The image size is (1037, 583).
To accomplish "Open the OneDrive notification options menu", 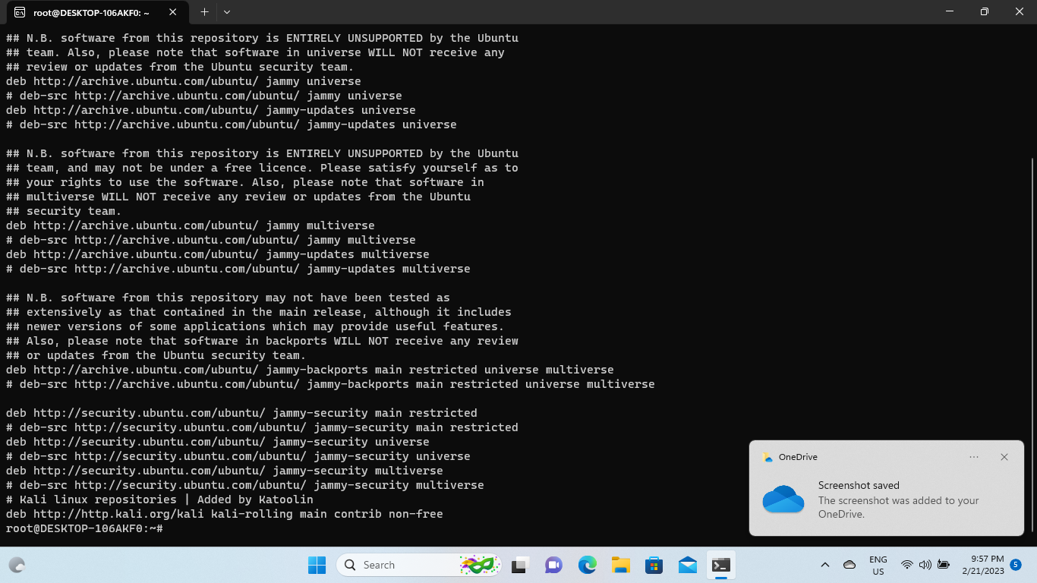I will click(x=973, y=457).
